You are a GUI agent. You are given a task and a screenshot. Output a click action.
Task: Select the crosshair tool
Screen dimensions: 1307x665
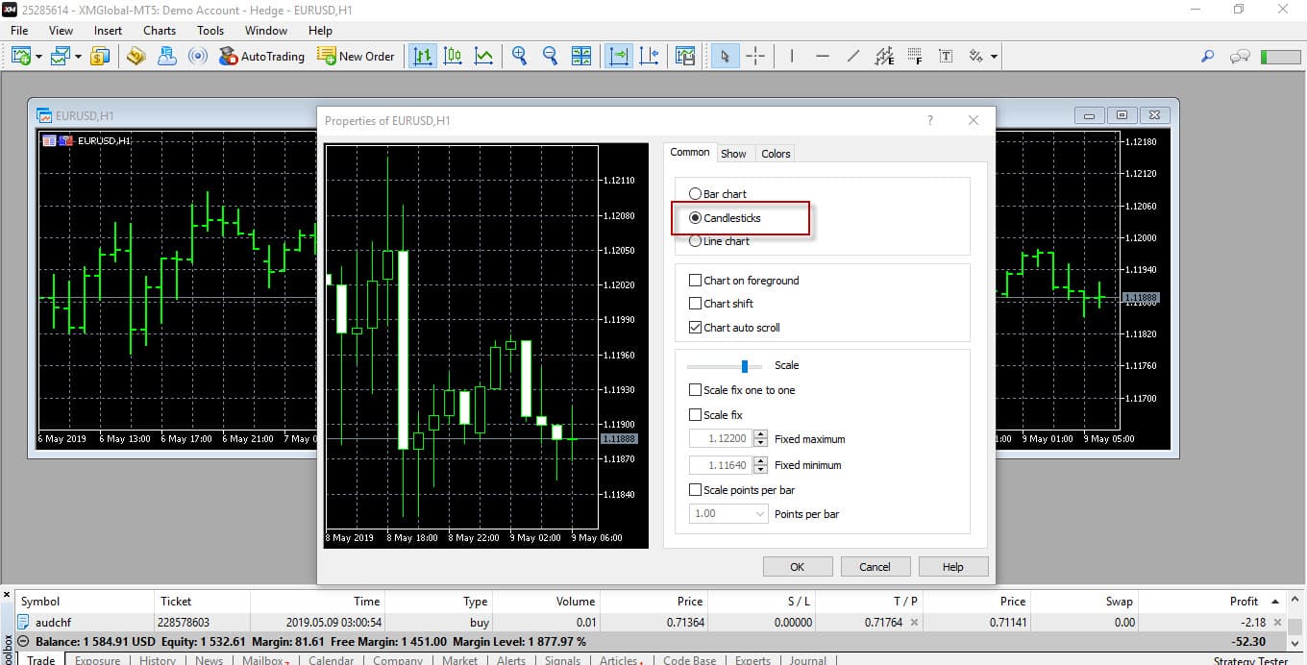pyautogui.click(x=755, y=56)
